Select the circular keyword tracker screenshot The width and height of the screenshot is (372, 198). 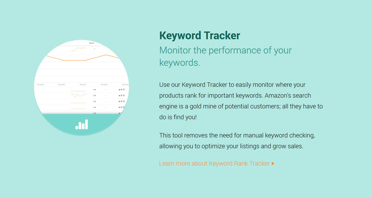click(x=81, y=87)
